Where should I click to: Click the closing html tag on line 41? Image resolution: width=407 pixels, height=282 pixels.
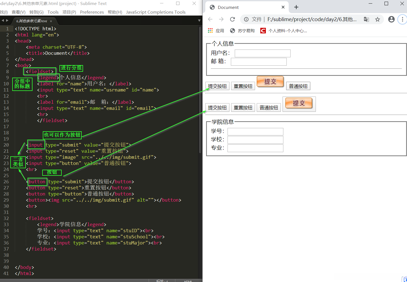24,273
